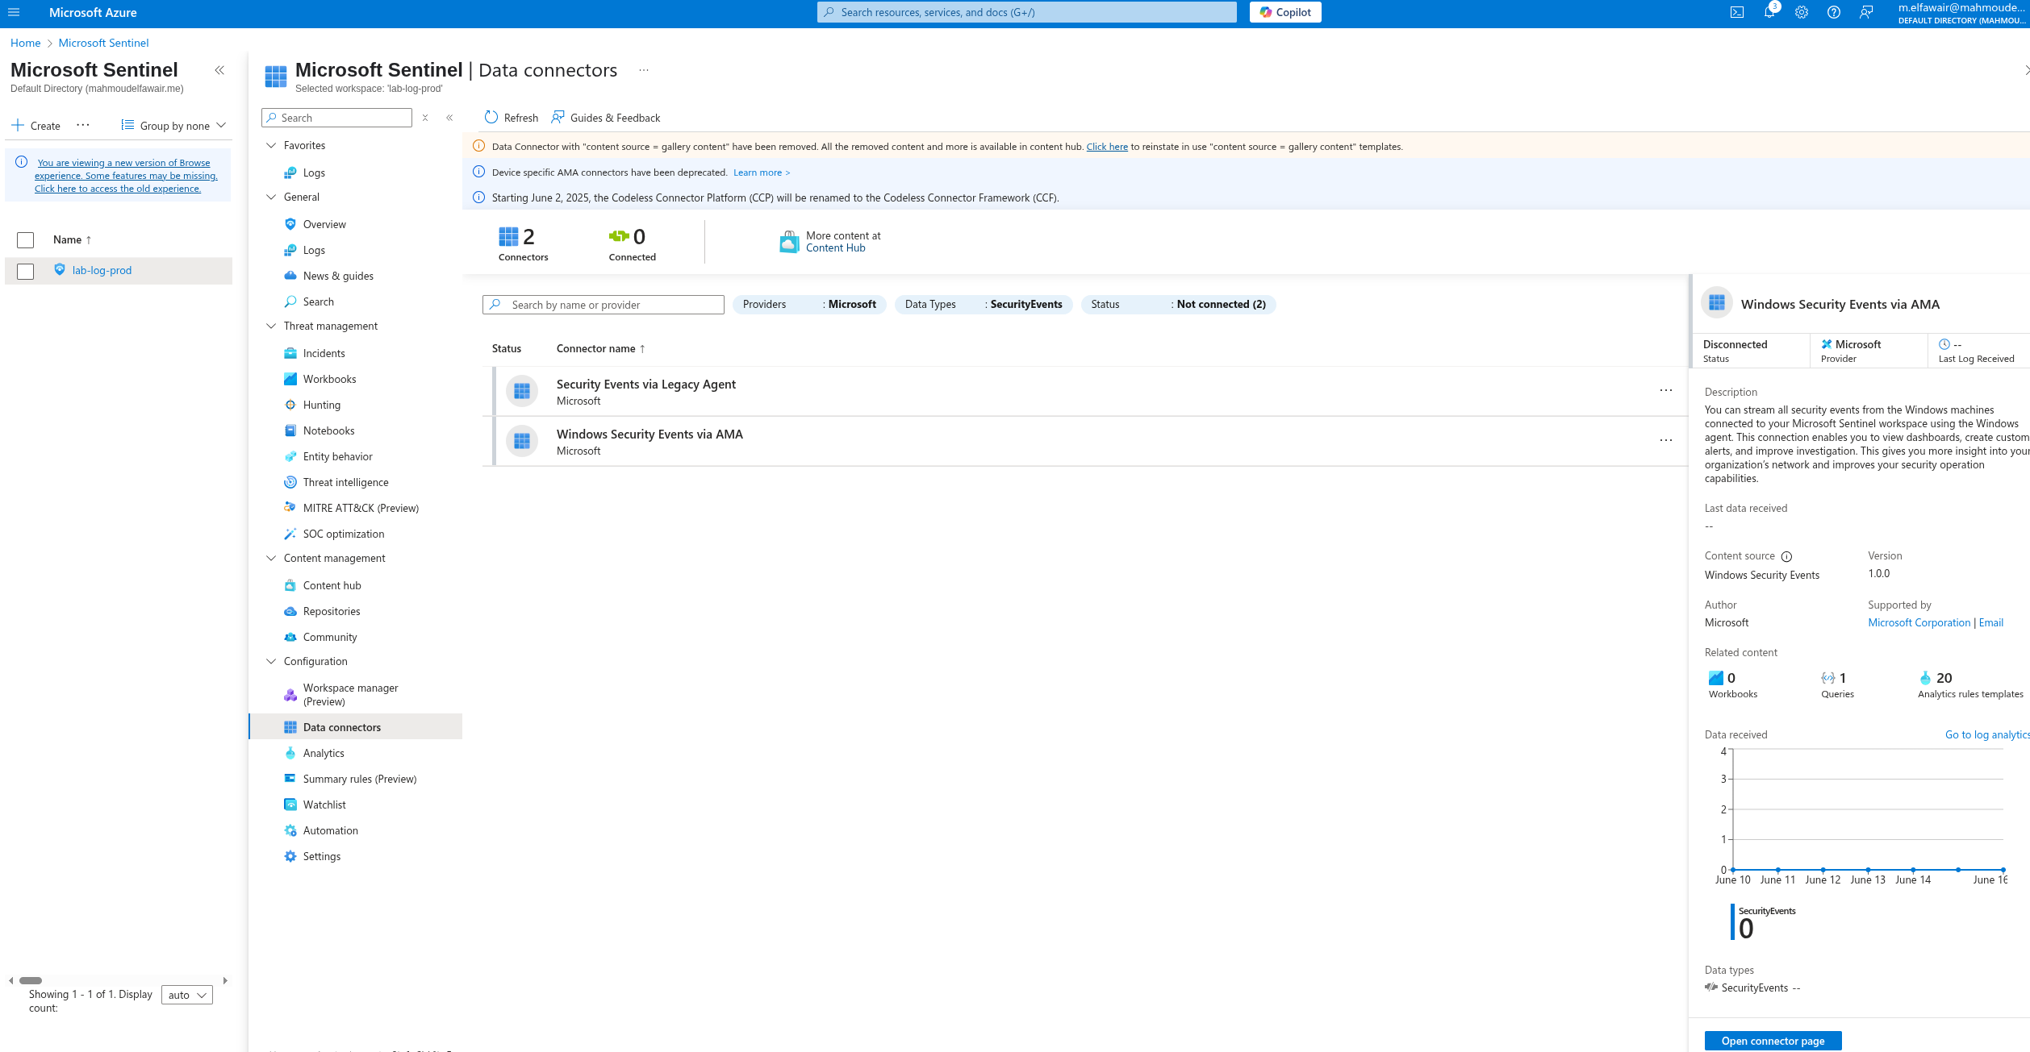The height and width of the screenshot is (1052, 2030).
Task: Open Analytics page
Action: (323, 753)
